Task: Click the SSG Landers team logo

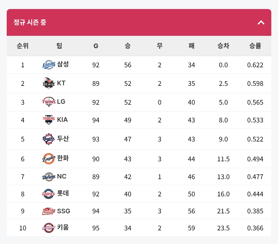Action: 49,211
